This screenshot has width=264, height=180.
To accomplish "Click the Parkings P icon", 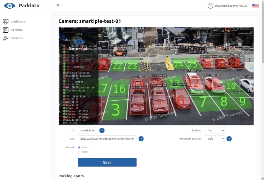I will click(6, 30).
